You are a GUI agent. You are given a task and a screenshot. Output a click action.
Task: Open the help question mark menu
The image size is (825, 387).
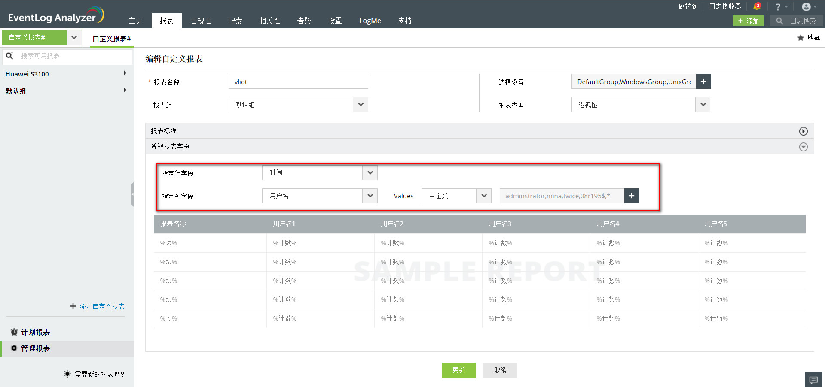click(x=779, y=7)
